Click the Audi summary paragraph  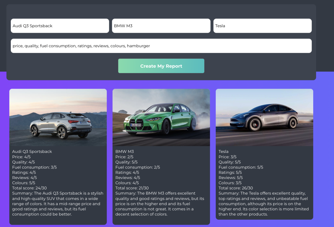pyautogui.click(x=58, y=204)
